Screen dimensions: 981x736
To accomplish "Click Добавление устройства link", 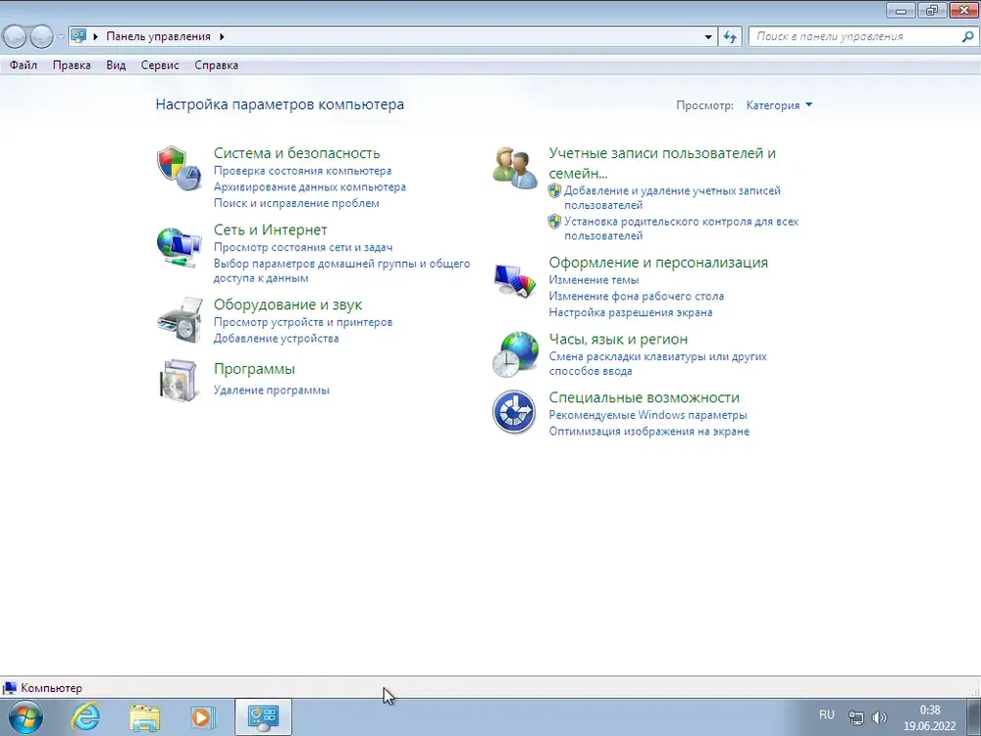I will [x=276, y=339].
